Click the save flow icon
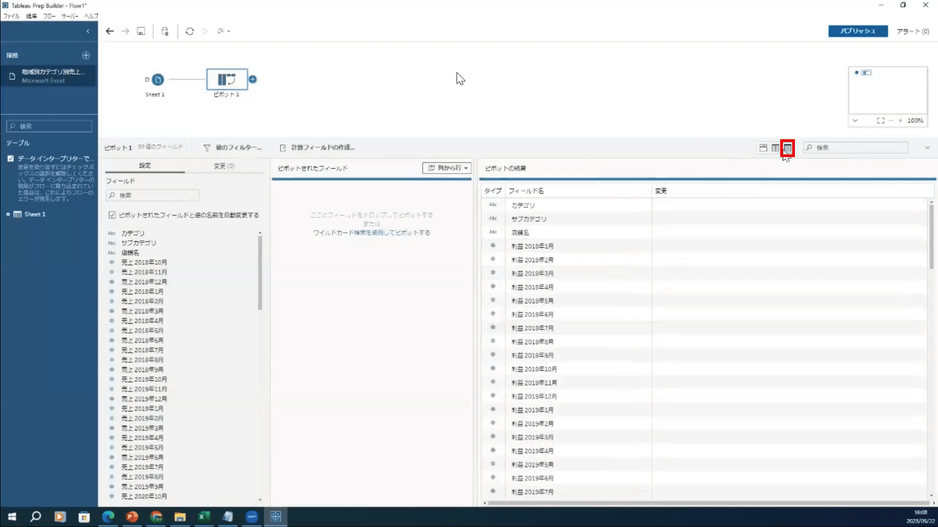The width and height of the screenshot is (938, 527). 141,31
